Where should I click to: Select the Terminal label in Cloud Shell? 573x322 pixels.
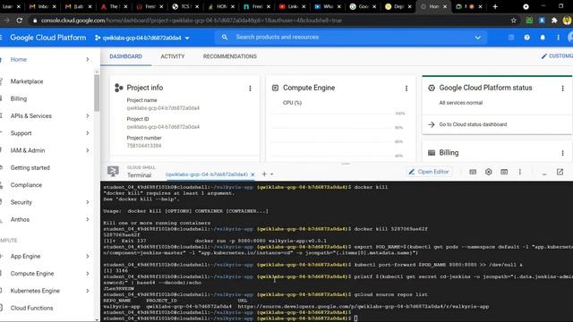tap(140, 175)
